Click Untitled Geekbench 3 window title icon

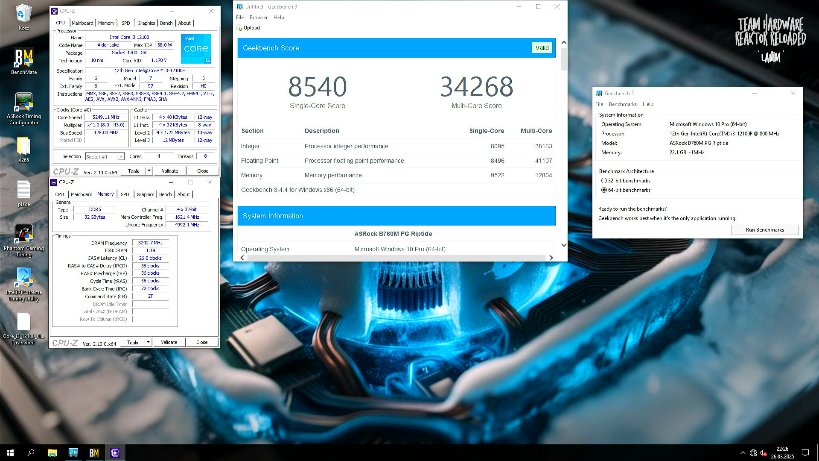240,6
